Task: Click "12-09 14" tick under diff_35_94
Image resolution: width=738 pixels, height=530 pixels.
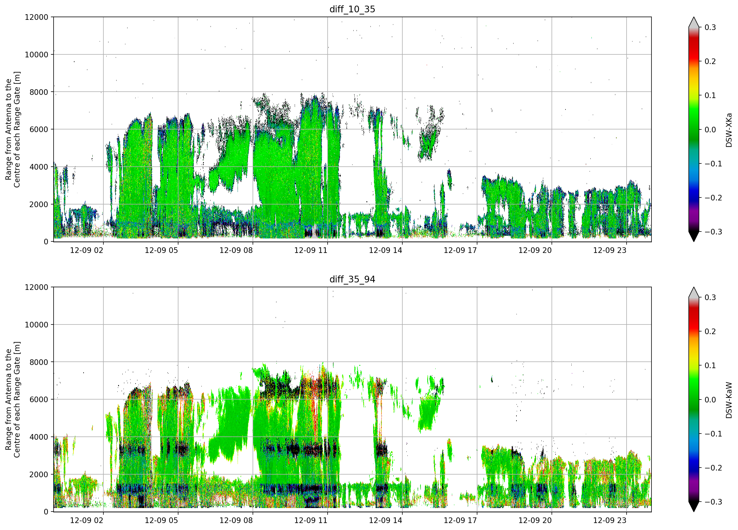Action: (x=385, y=521)
